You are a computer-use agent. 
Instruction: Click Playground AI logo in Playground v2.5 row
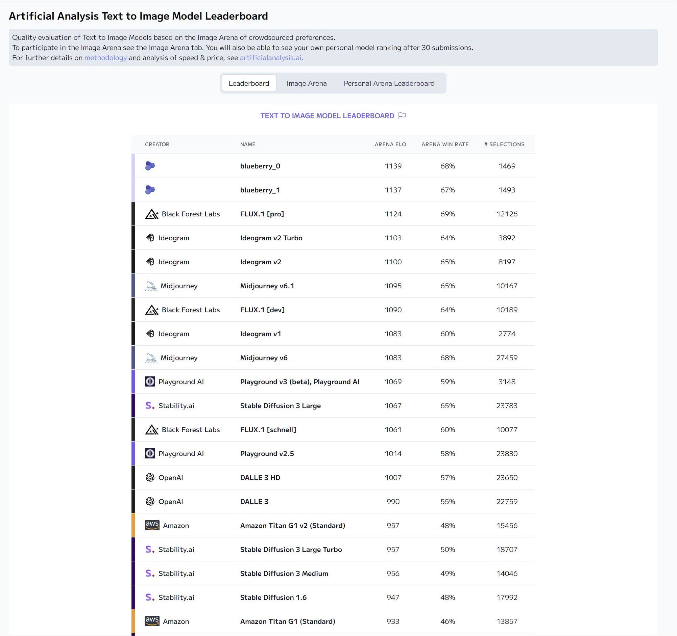(150, 453)
